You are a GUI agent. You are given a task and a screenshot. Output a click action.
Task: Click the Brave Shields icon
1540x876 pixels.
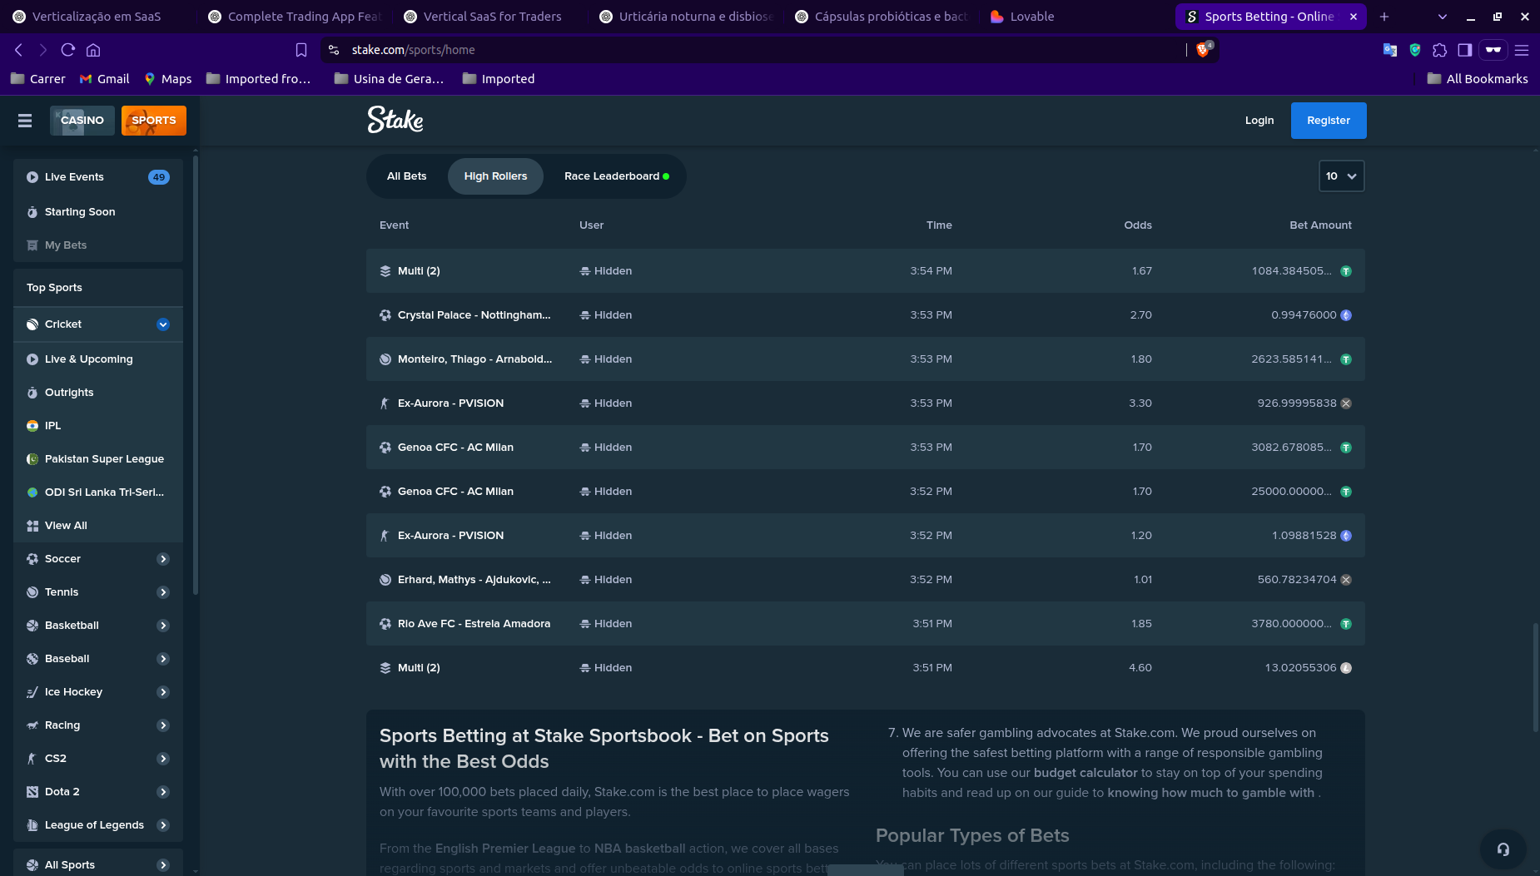[x=1203, y=50]
